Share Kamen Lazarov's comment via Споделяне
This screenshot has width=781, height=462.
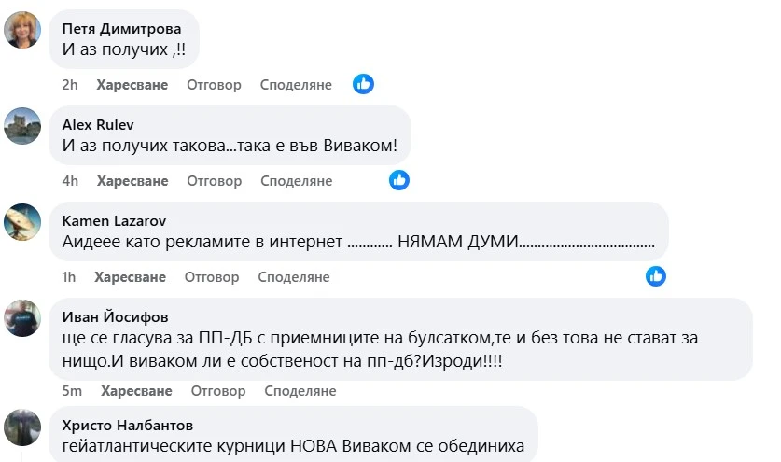click(294, 277)
